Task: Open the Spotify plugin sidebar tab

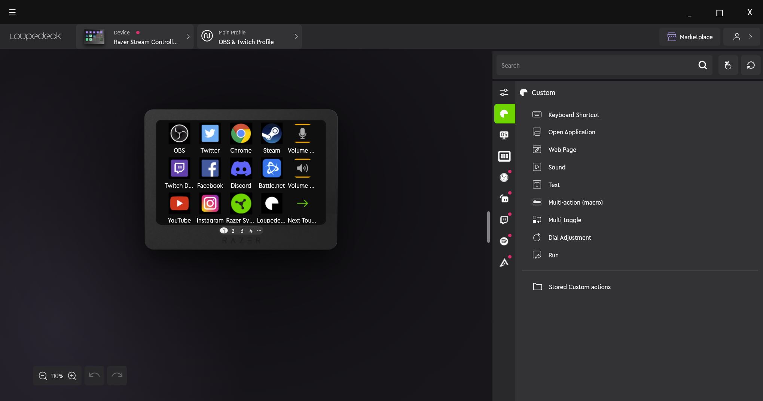Action: (504, 241)
